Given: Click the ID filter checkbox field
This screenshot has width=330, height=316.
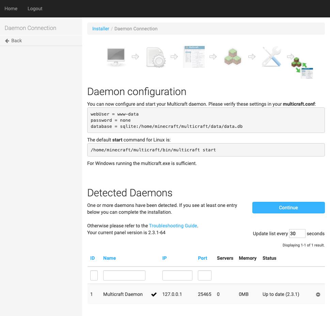Looking at the screenshot, I should pos(94,275).
